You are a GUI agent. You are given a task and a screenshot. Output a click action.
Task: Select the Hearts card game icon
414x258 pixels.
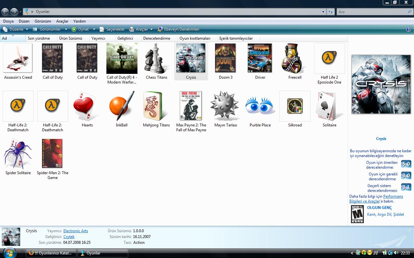(x=87, y=106)
